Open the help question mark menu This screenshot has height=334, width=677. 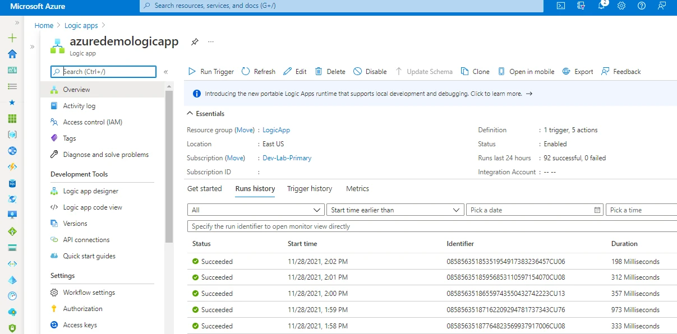point(641,6)
